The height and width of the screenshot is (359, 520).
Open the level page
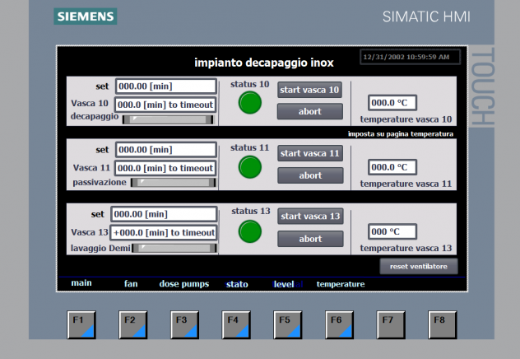tap(284, 284)
